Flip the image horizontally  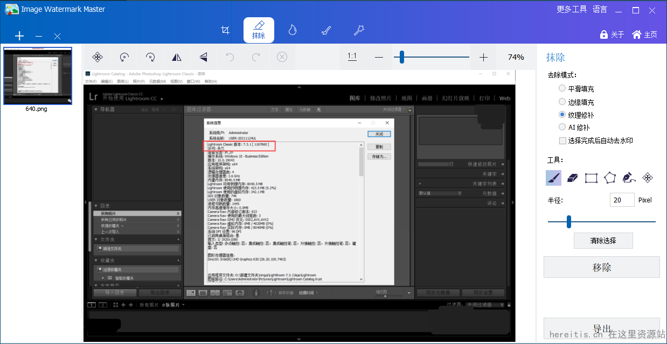[x=177, y=57]
